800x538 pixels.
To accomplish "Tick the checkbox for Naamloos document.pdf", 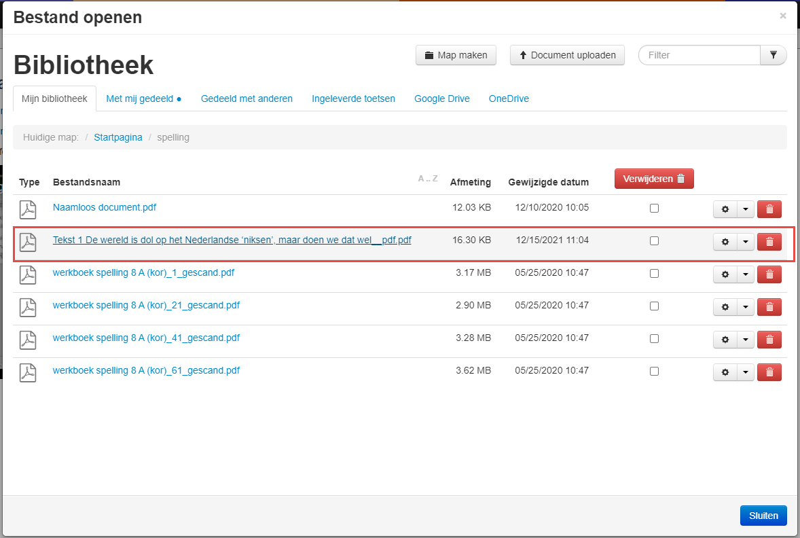I will pyautogui.click(x=654, y=209).
